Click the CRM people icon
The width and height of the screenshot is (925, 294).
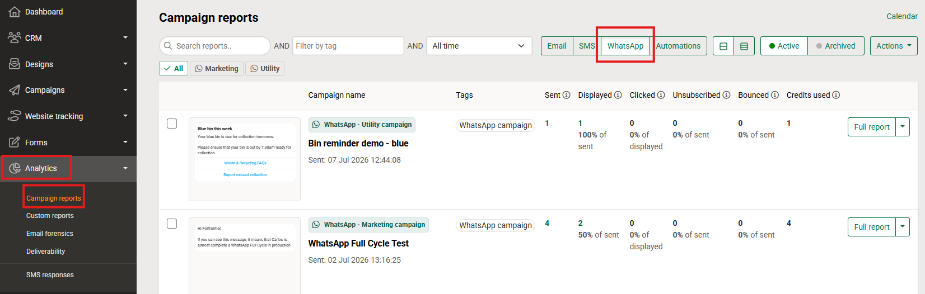click(x=15, y=37)
